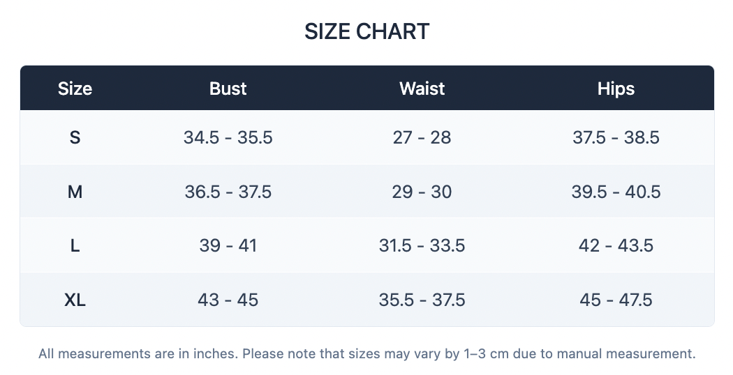This screenshot has width=733, height=375.
Task: Click waist value 27 - 28
Action: click(x=422, y=137)
